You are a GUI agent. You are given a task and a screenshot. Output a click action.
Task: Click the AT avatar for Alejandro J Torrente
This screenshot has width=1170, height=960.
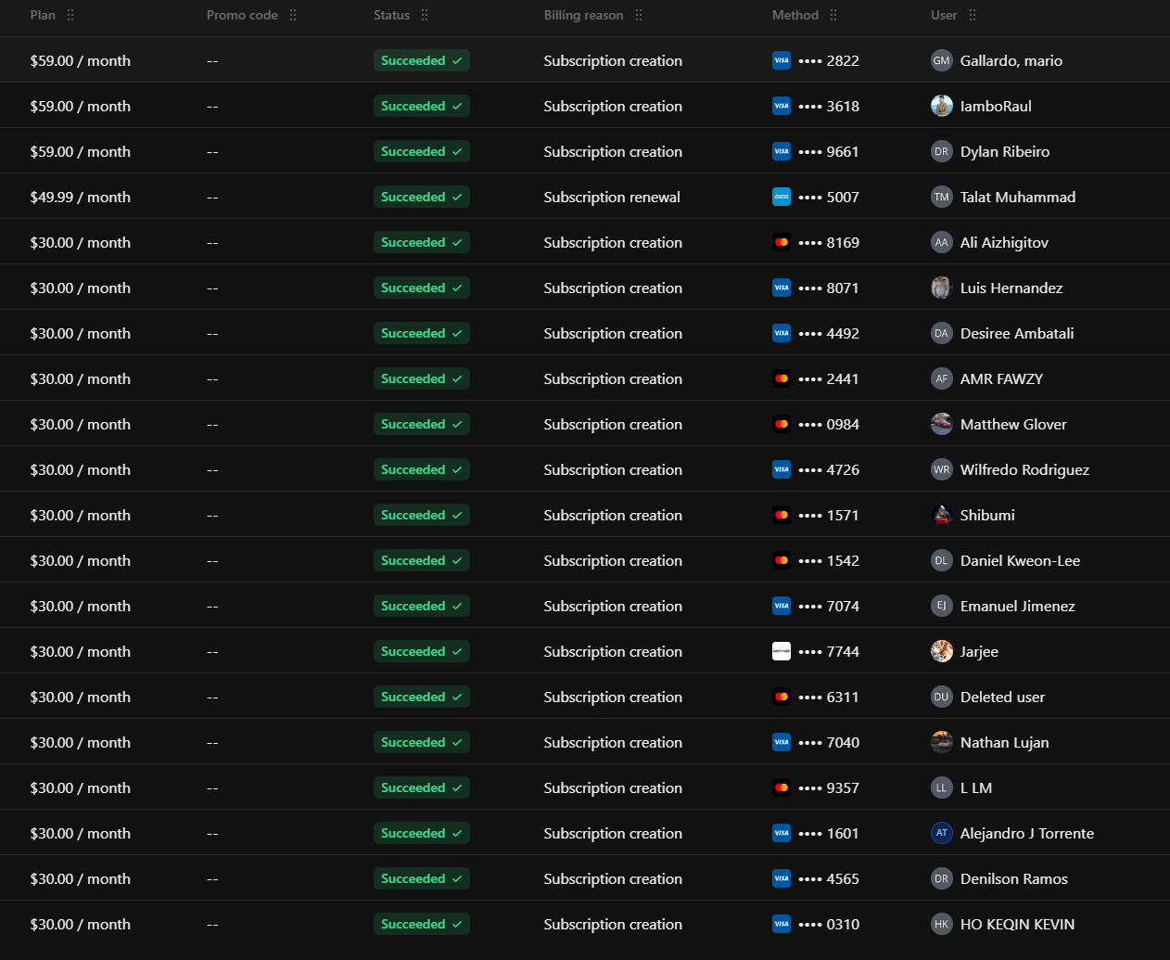941,833
